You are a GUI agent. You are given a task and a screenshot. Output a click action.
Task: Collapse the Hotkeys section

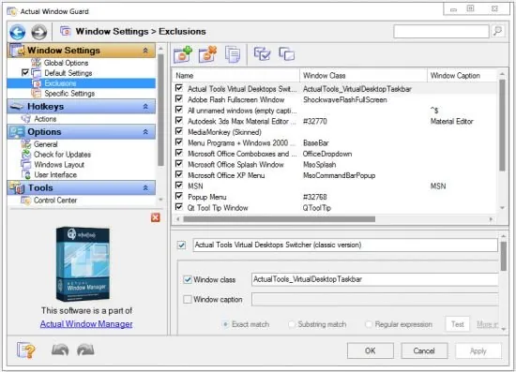coord(145,107)
